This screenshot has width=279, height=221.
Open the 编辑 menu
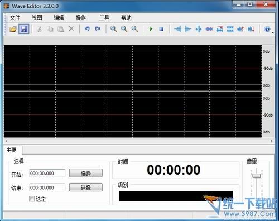59,18
